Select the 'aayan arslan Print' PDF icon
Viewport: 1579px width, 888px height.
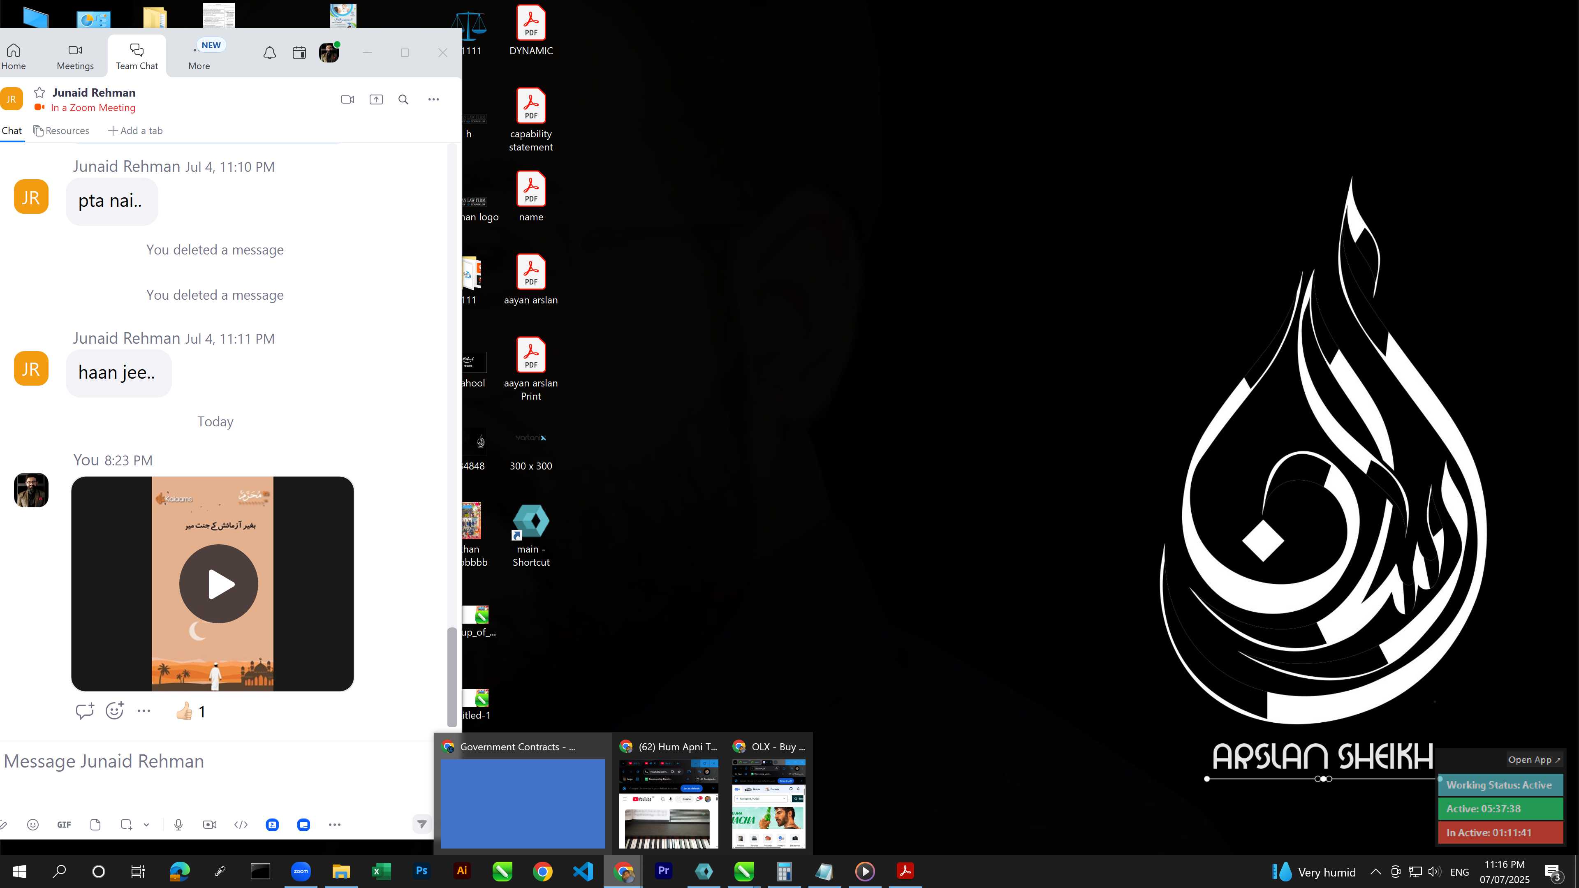tap(531, 369)
